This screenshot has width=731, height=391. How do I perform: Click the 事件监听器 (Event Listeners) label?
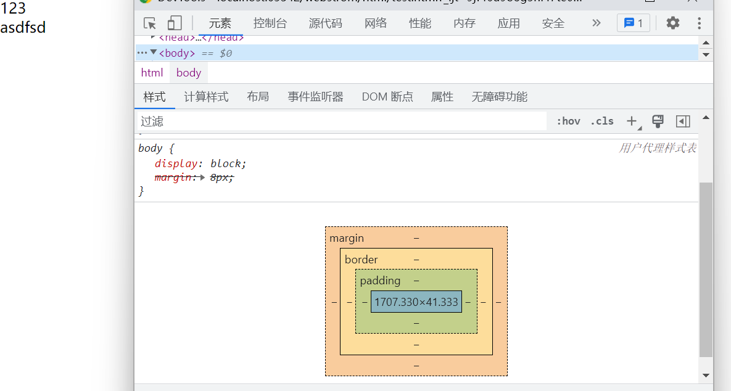(x=315, y=97)
